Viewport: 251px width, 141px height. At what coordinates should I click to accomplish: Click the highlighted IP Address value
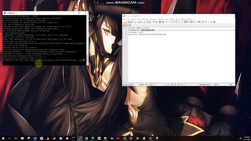point(147,30)
